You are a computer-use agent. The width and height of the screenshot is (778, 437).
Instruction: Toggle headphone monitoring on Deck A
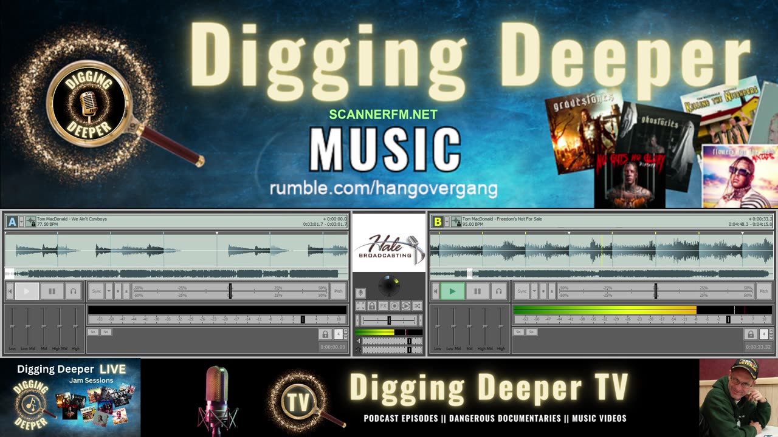click(x=73, y=291)
